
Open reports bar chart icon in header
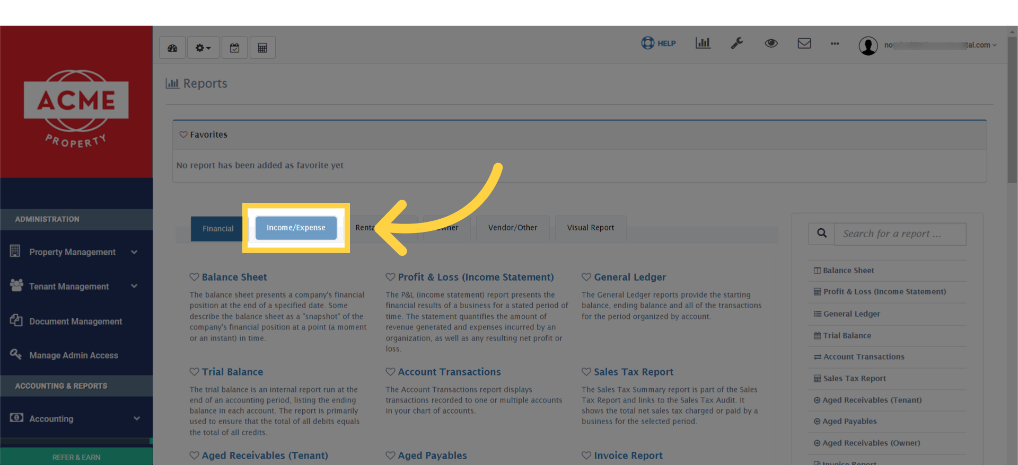click(x=703, y=43)
